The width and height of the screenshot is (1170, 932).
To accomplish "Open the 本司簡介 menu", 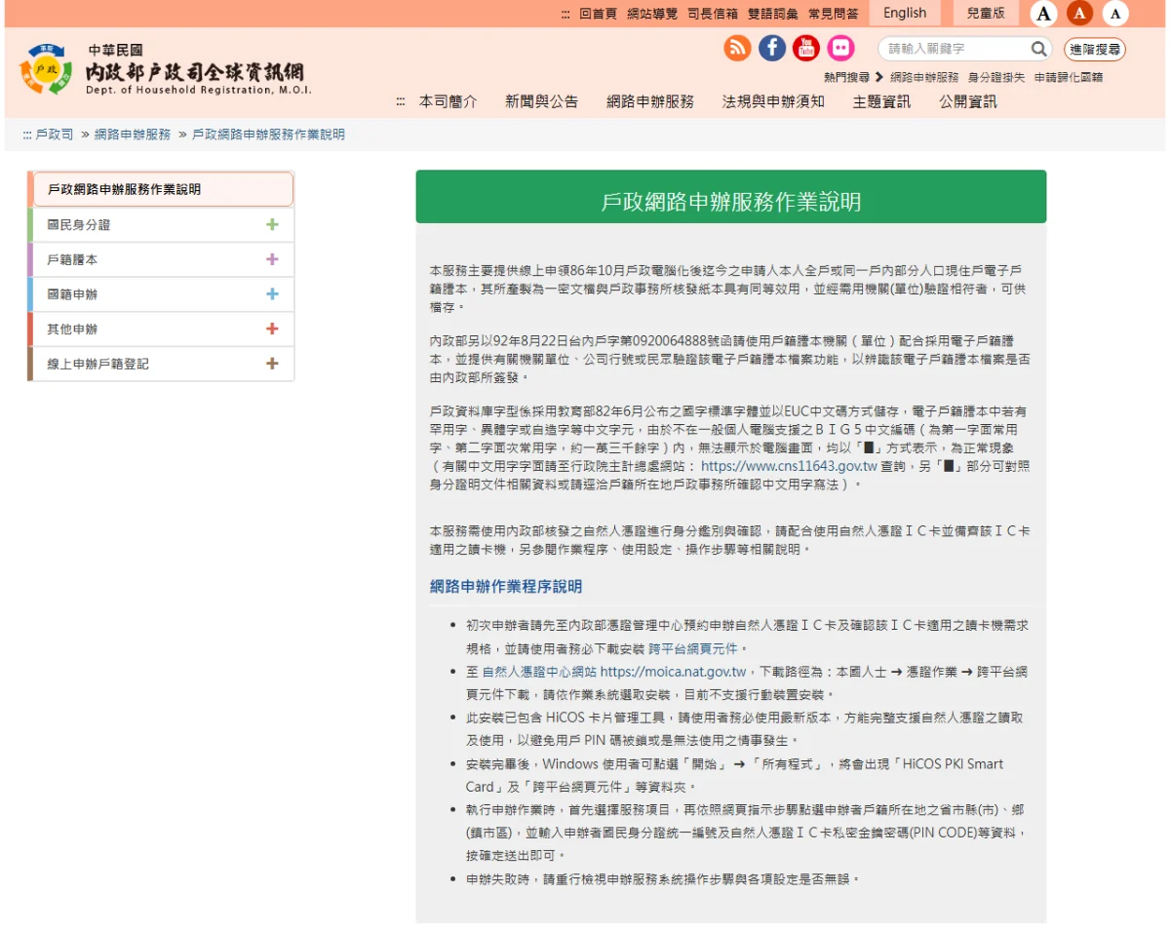I will tap(448, 101).
